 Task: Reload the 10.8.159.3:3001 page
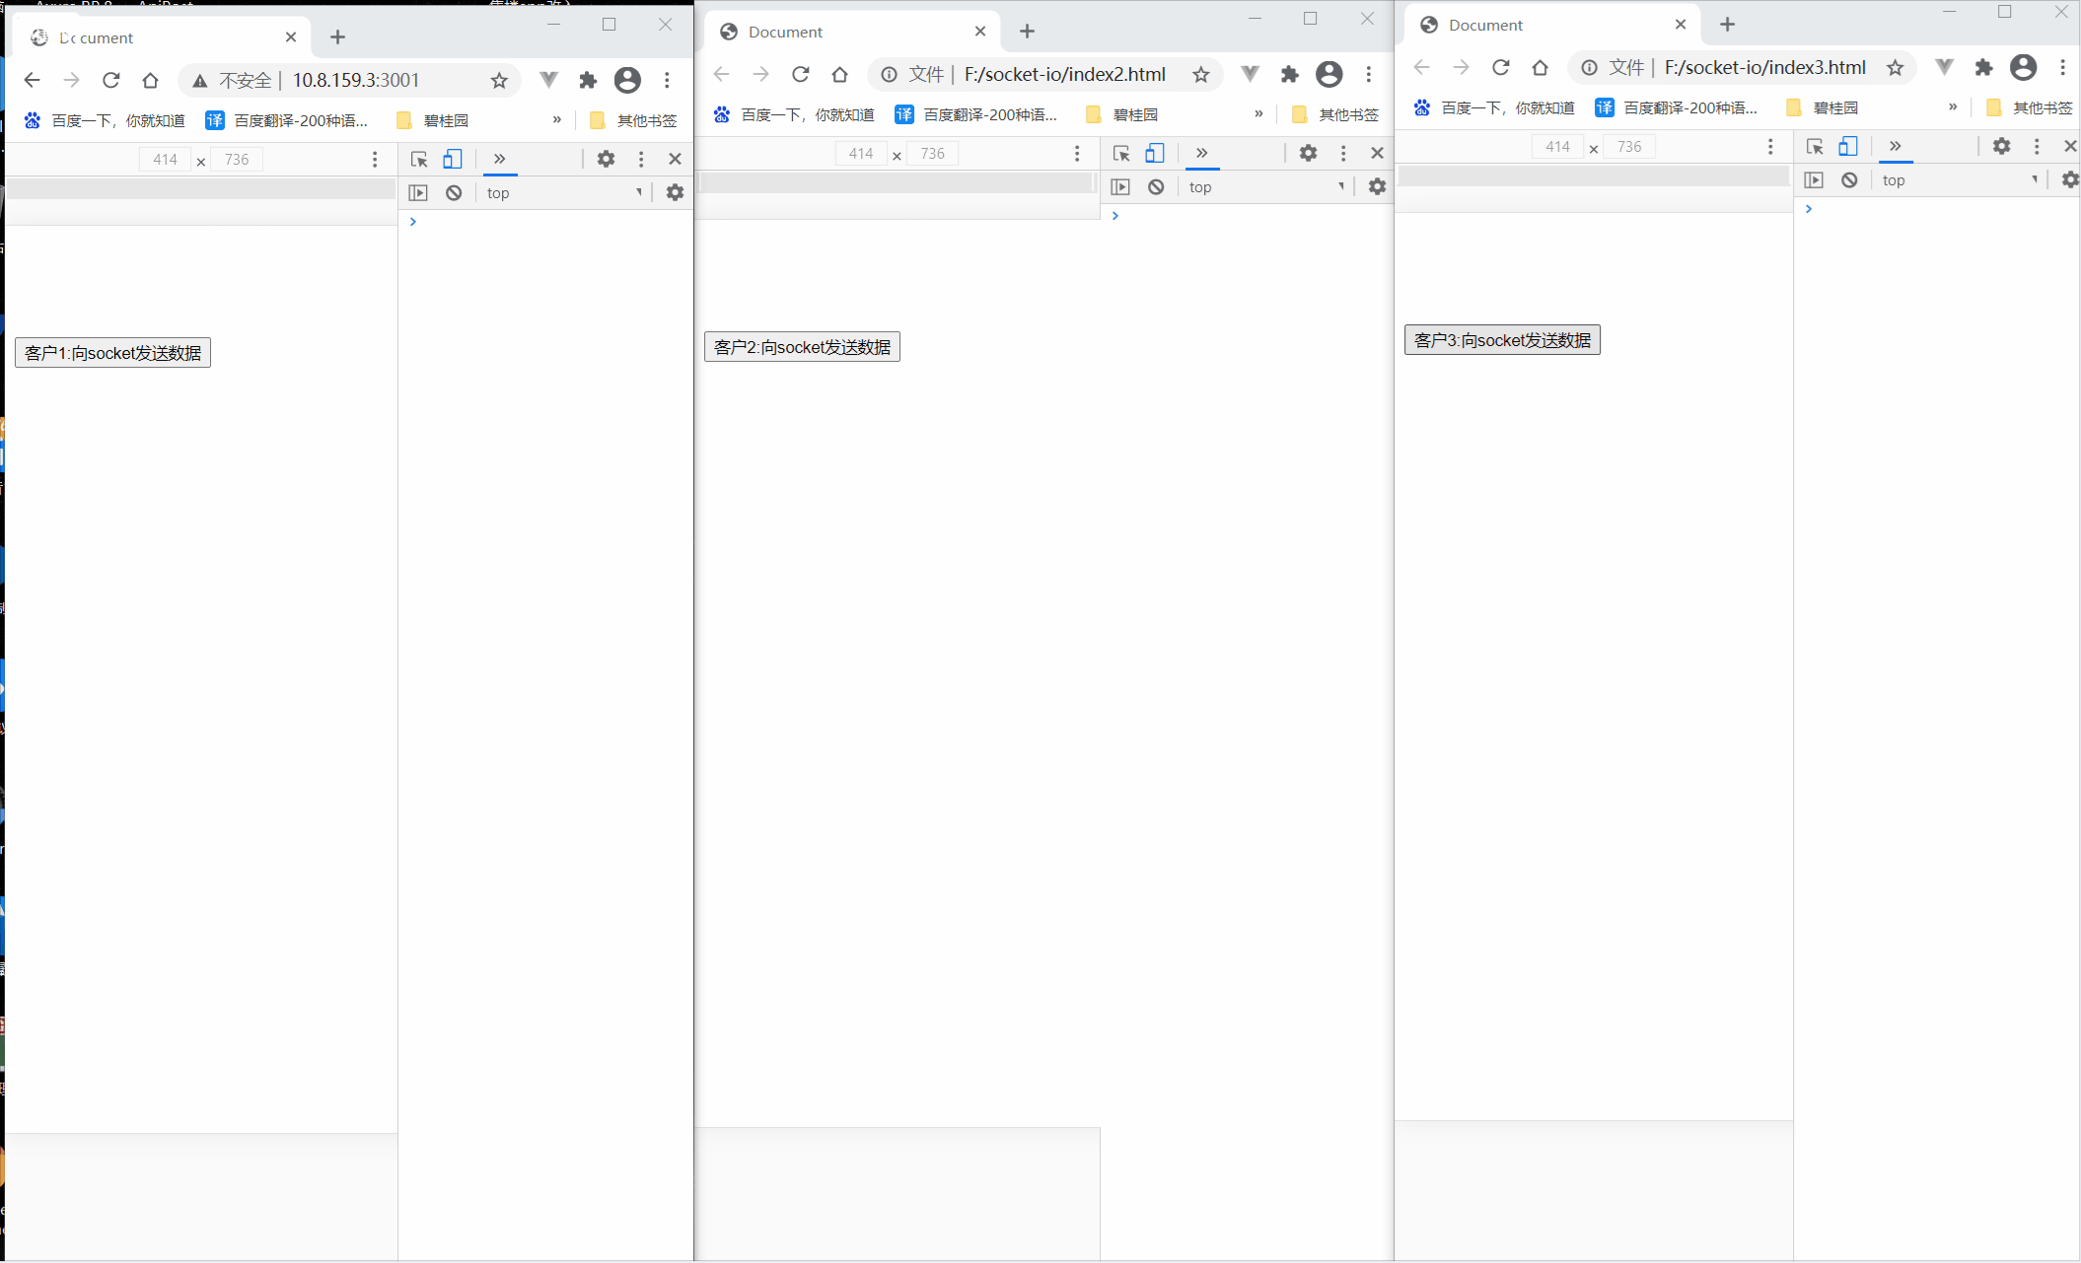110,80
